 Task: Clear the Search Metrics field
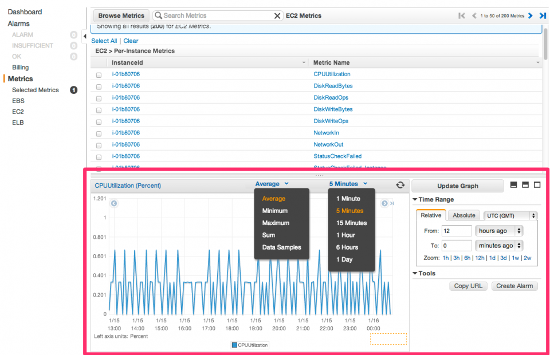pos(277,15)
